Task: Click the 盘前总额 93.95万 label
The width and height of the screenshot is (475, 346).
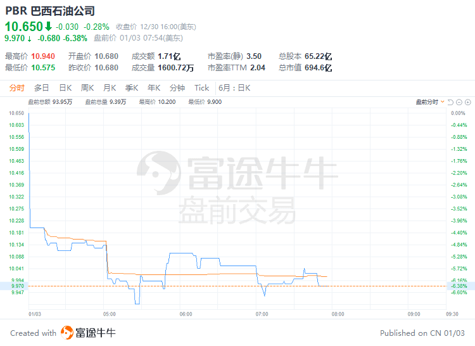Action: point(50,102)
